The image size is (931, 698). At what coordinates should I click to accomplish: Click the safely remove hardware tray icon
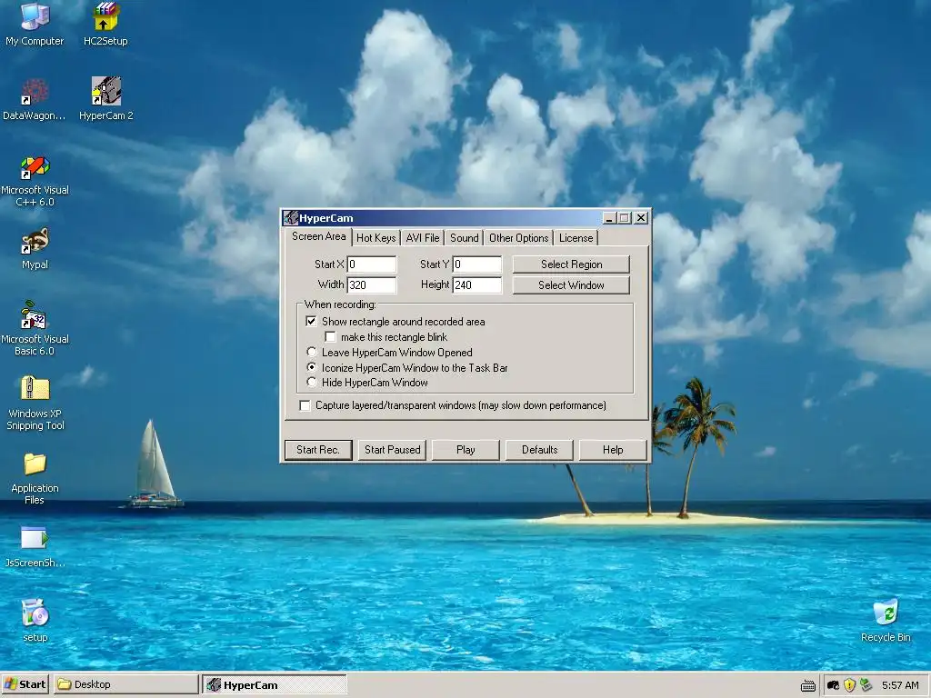(866, 685)
